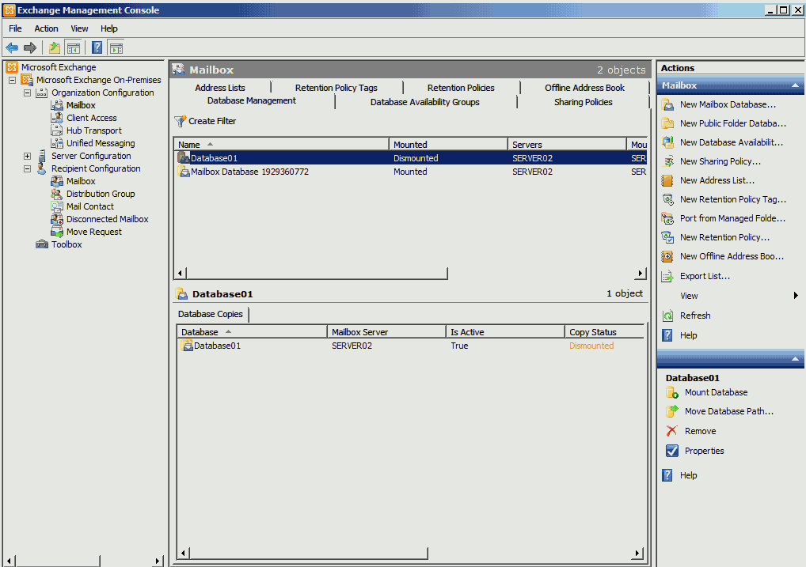Switch to the Sharing Policies tab
Screen dimensions: 806x567
point(584,102)
